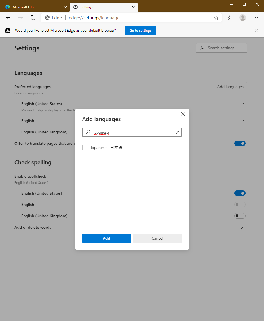This screenshot has width=264, height=321.
Task: Clear the language search text
Action: [178, 133]
